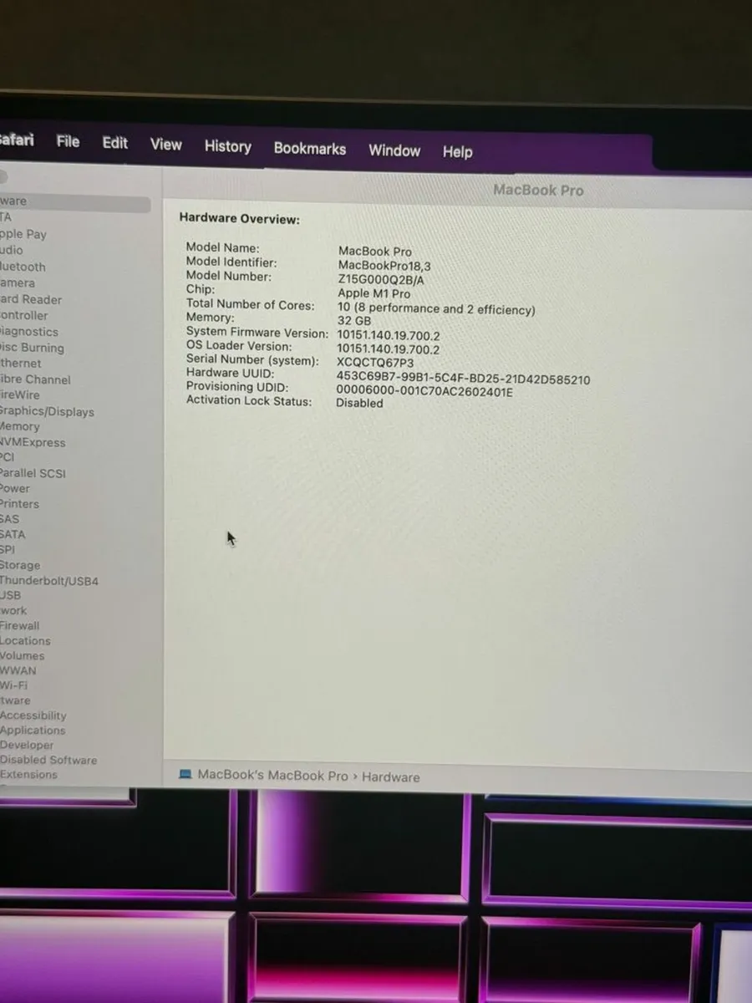Screen dimensions: 752x1003
Task: Select NVMExpress in the sidebar
Action: [x=33, y=442]
